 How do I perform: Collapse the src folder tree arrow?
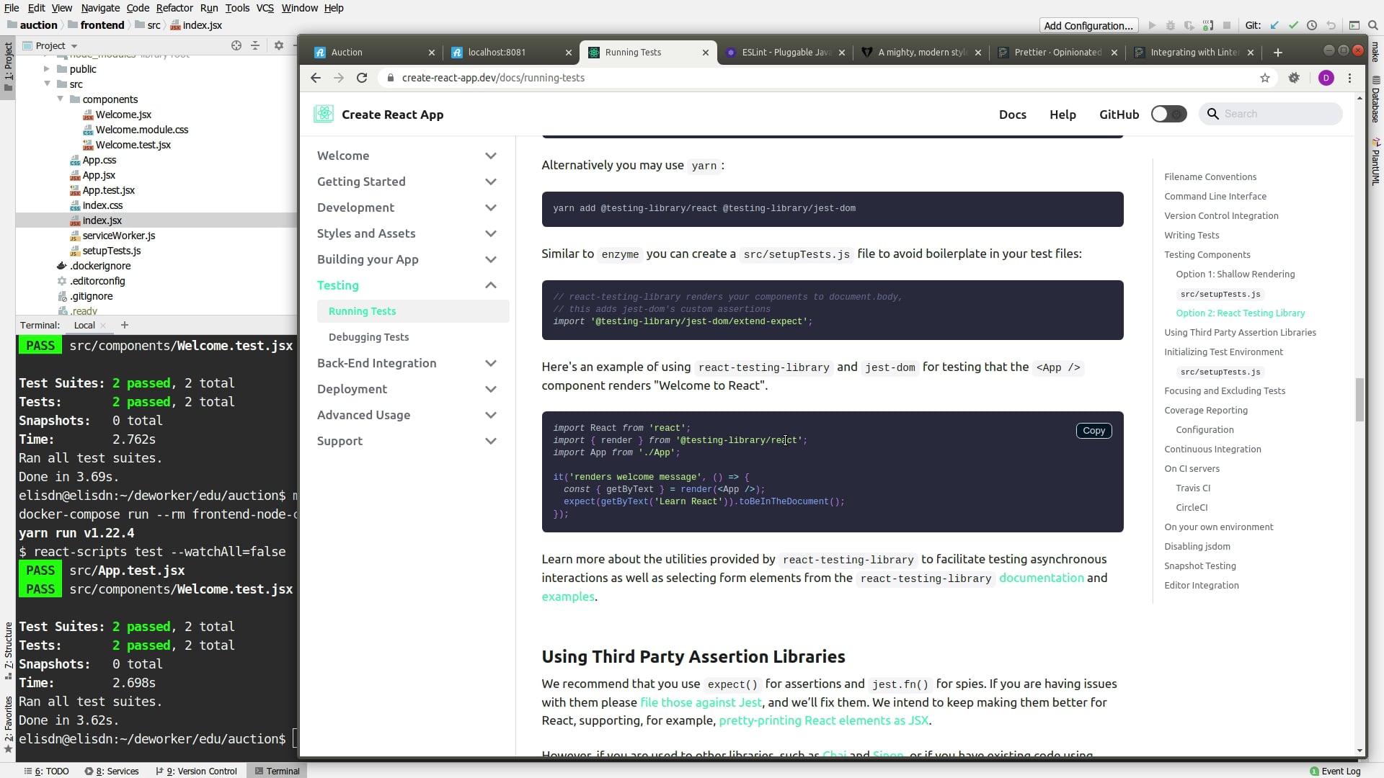47,84
